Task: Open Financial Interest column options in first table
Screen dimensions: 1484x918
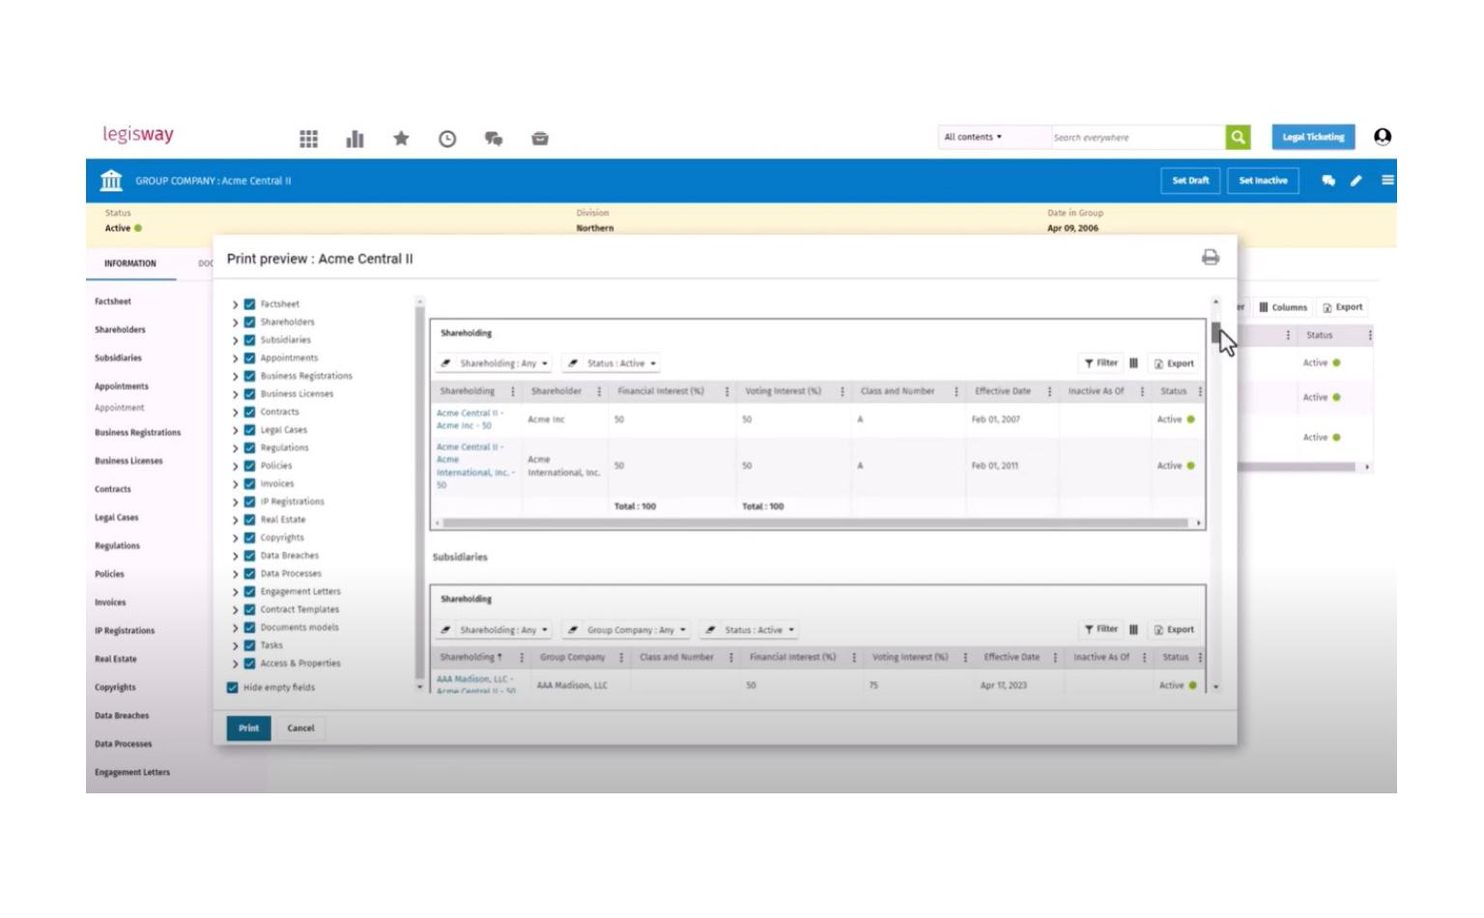Action: (x=727, y=391)
